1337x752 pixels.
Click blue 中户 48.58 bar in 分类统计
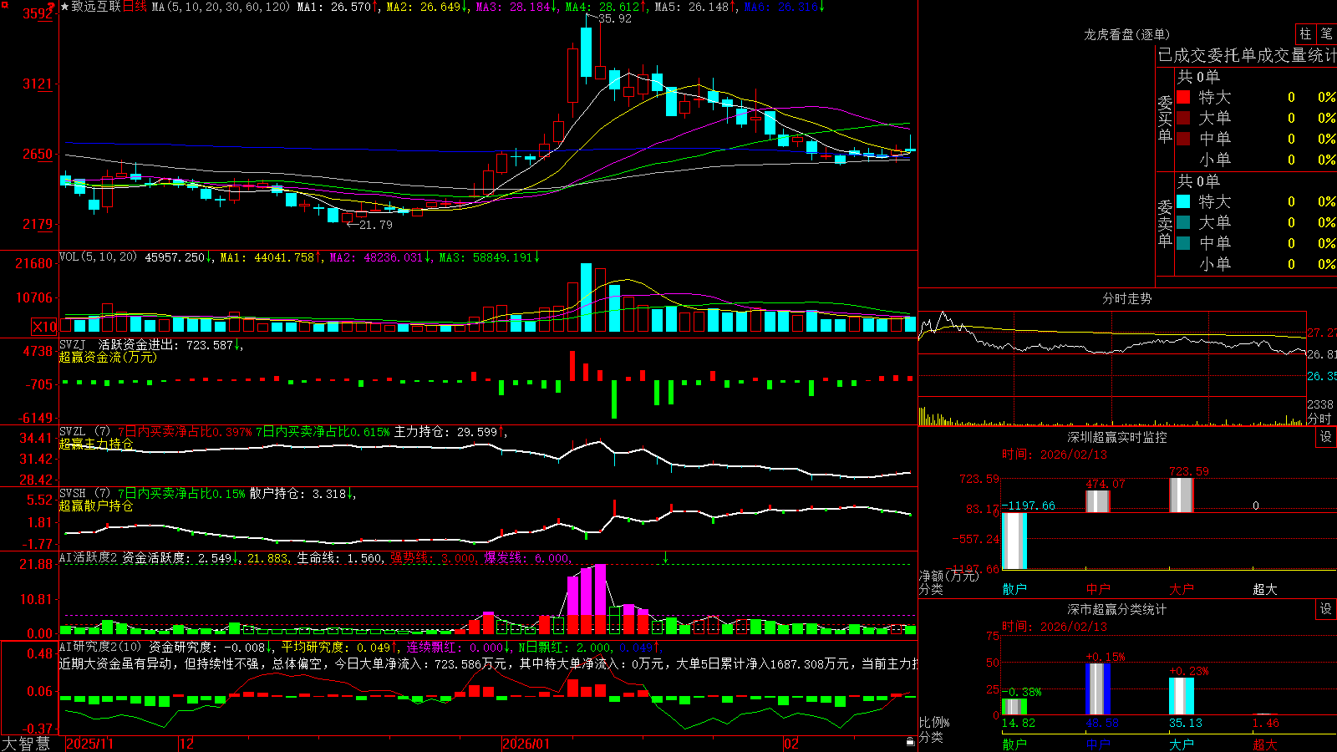(1098, 688)
